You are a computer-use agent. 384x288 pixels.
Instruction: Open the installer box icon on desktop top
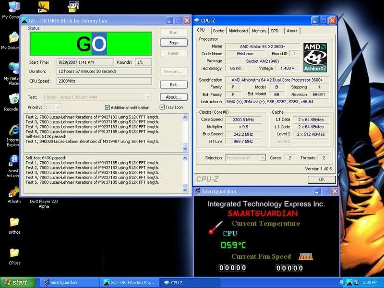pyautogui.click(x=73, y=7)
